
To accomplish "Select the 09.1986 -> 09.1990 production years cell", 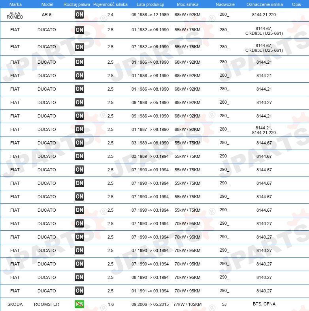I will pos(150,116).
